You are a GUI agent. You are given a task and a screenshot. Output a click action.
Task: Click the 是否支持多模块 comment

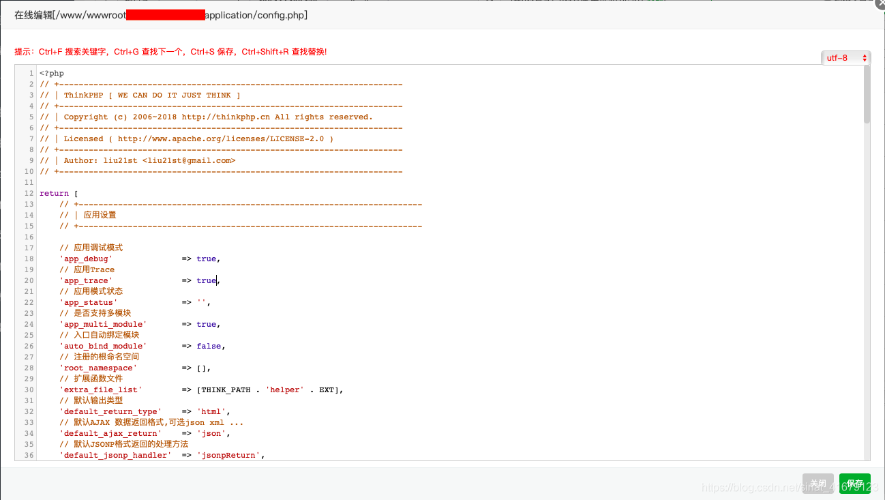coord(95,313)
